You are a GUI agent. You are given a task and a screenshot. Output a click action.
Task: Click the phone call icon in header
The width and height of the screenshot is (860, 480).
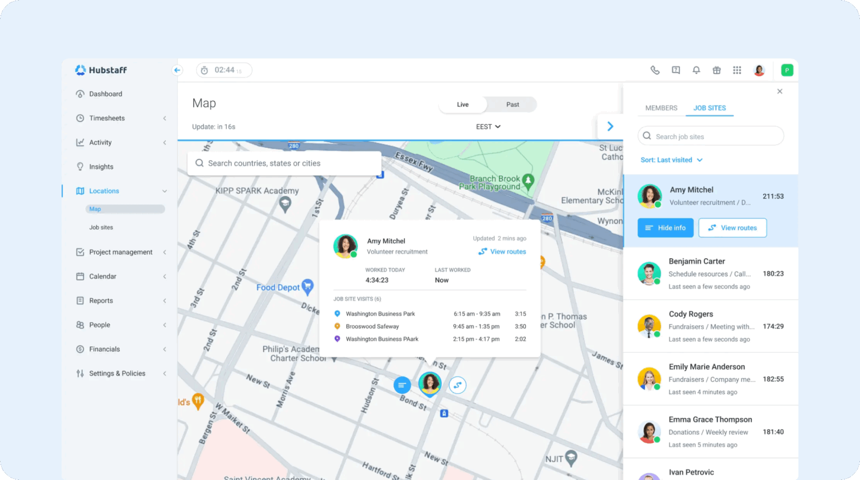pos(655,70)
